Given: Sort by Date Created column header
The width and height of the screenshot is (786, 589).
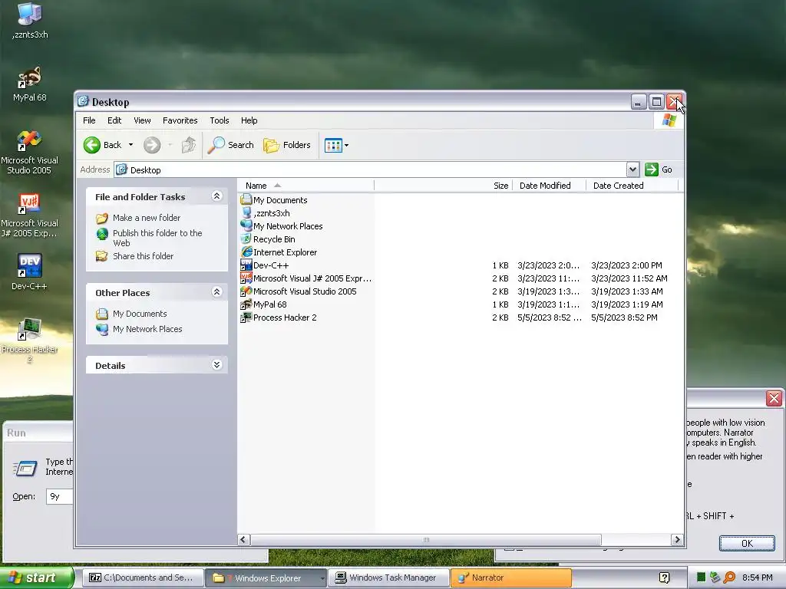Looking at the screenshot, I should pyautogui.click(x=632, y=186).
